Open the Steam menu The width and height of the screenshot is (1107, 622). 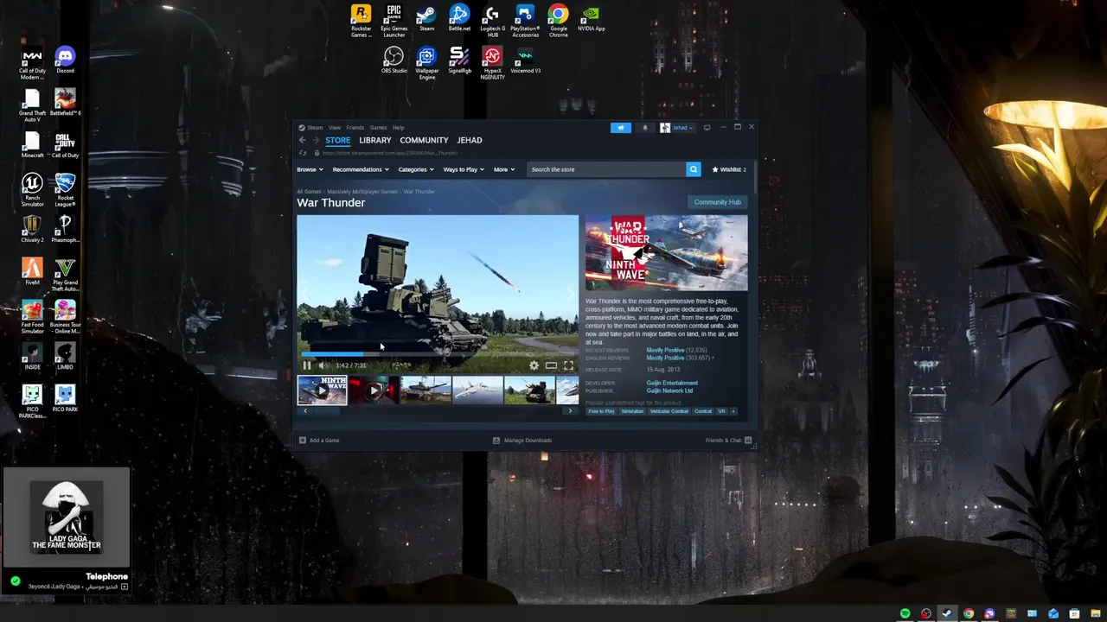coord(315,128)
